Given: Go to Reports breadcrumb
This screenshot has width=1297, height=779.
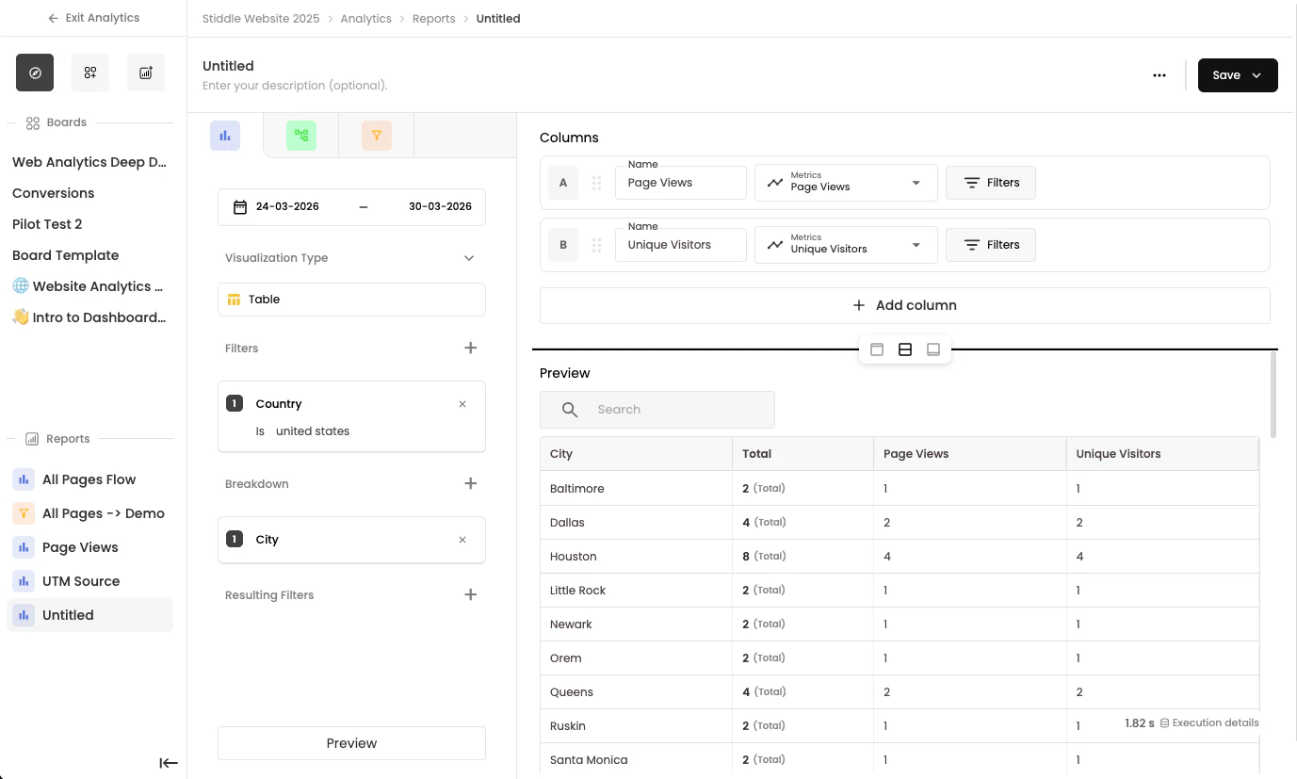Looking at the screenshot, I should pos(434,19).
